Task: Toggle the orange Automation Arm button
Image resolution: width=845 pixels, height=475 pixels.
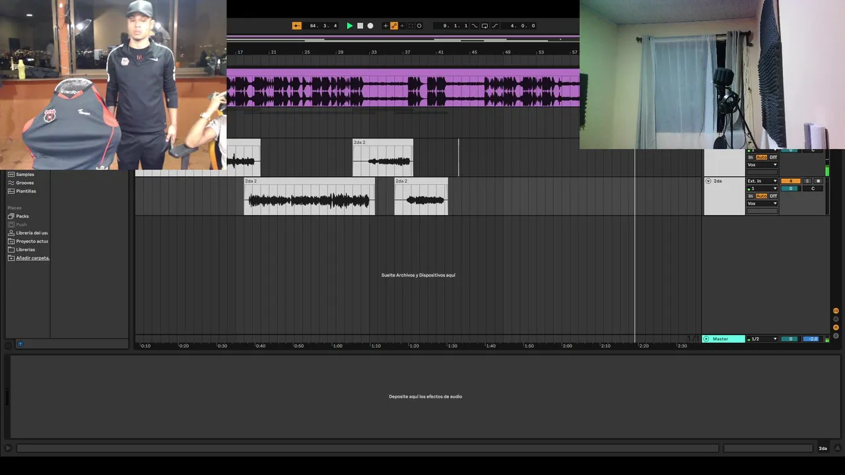Action: coord(394,26)
